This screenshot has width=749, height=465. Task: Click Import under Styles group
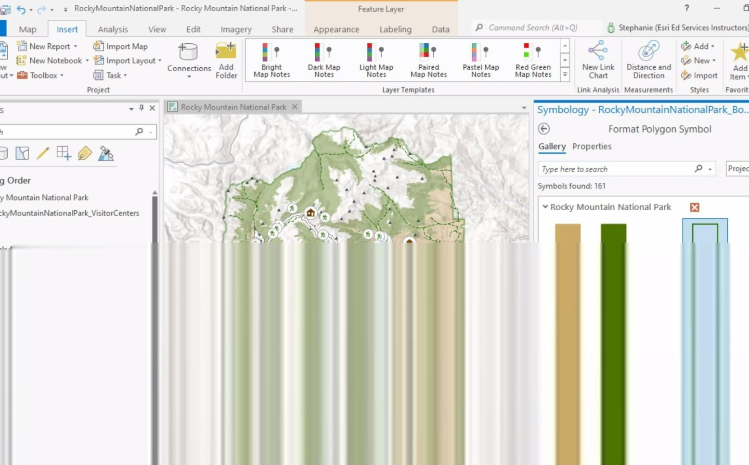[x=699, y=75]
